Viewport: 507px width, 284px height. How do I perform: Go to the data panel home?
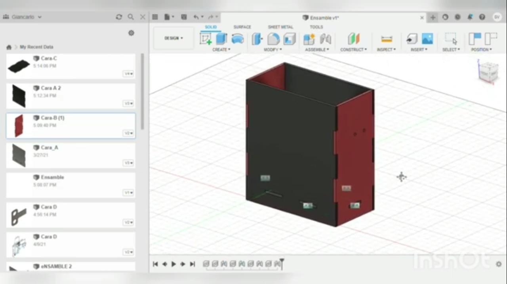tap(9, 47)
